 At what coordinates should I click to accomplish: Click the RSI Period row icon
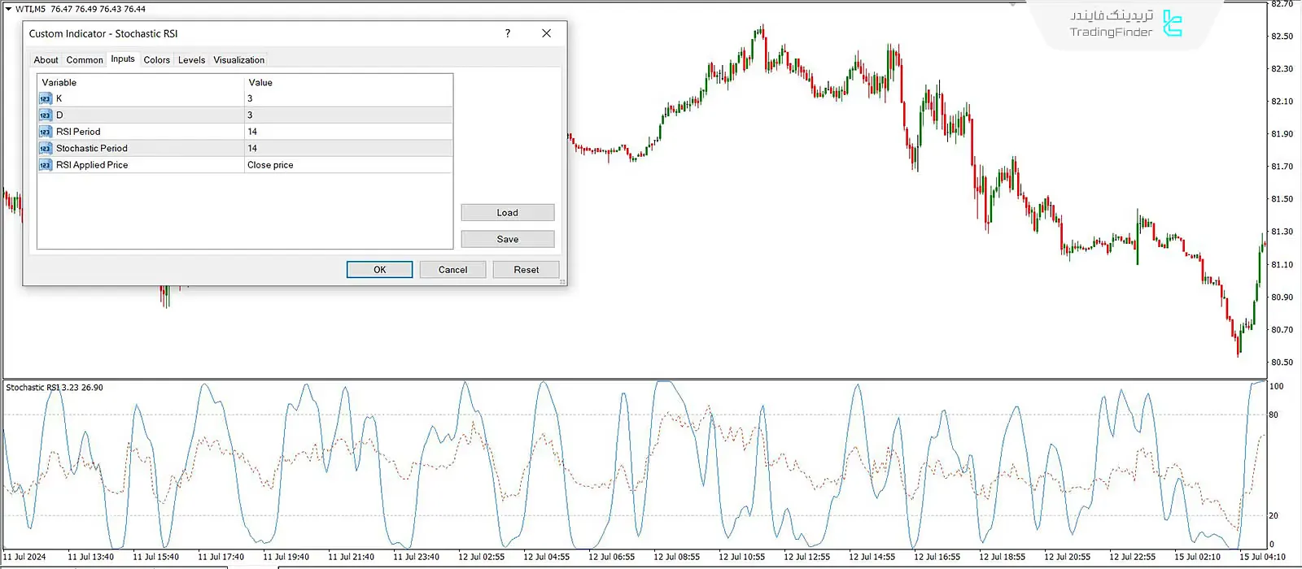pos(46,132)
